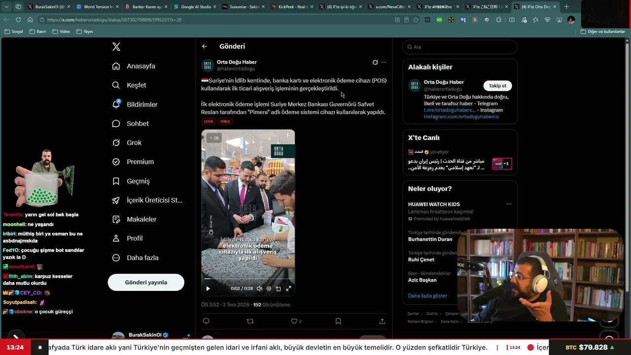Open the Aziz Başkan trend
631x355 pixels.
422,280
